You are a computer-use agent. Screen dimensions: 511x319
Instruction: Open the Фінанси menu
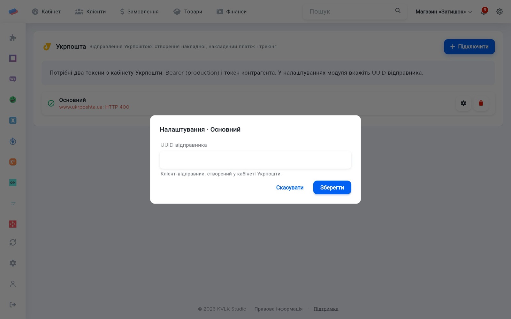point(232,12)
